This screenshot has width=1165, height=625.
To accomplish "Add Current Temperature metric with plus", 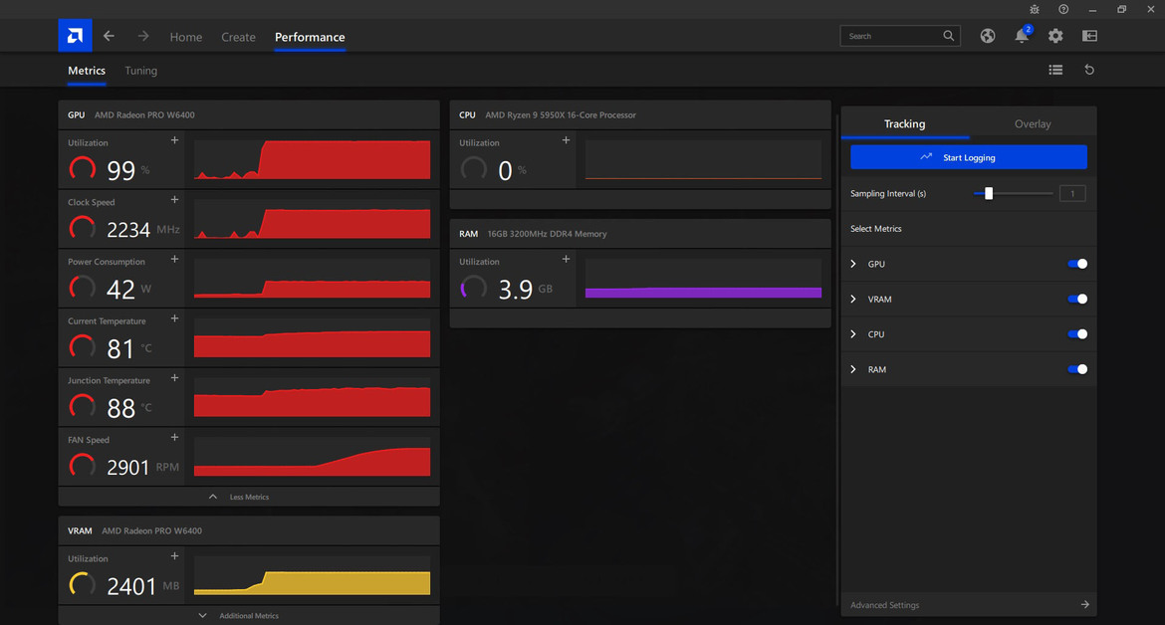I will coord(174,318).
